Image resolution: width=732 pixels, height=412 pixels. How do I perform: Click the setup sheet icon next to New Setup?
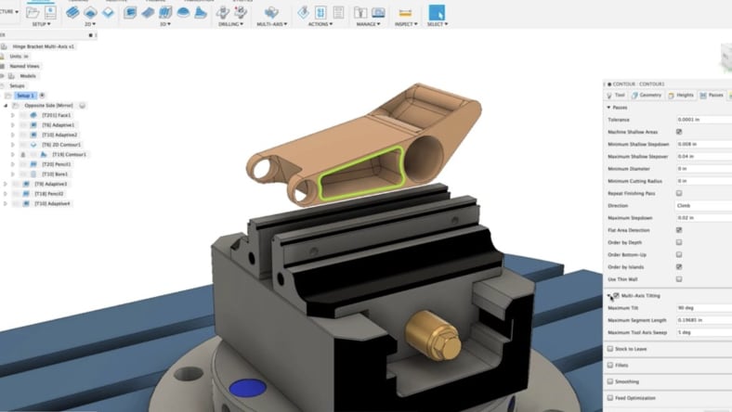(x=50, y=13)
